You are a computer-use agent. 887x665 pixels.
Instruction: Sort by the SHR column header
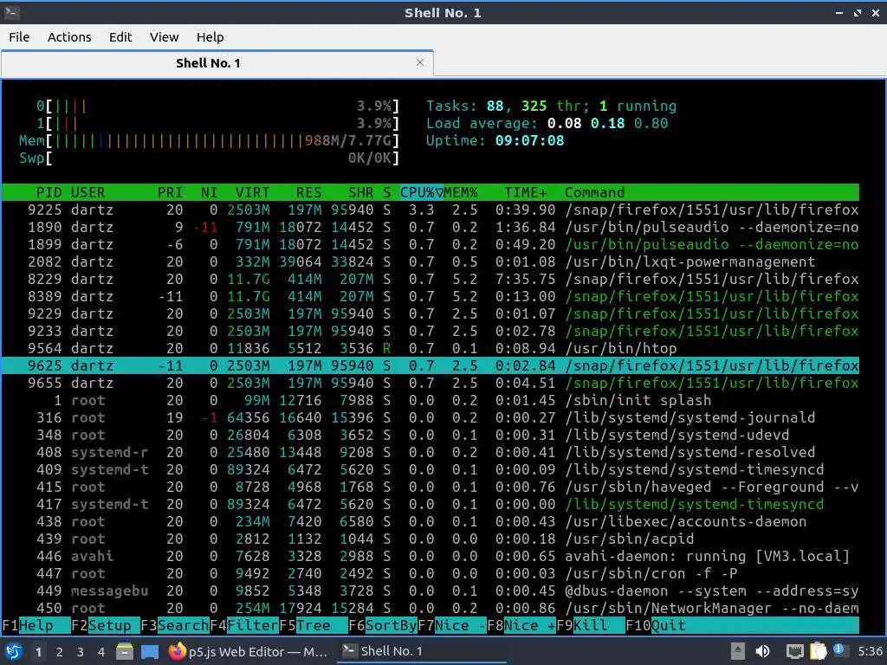coord(361,192)
